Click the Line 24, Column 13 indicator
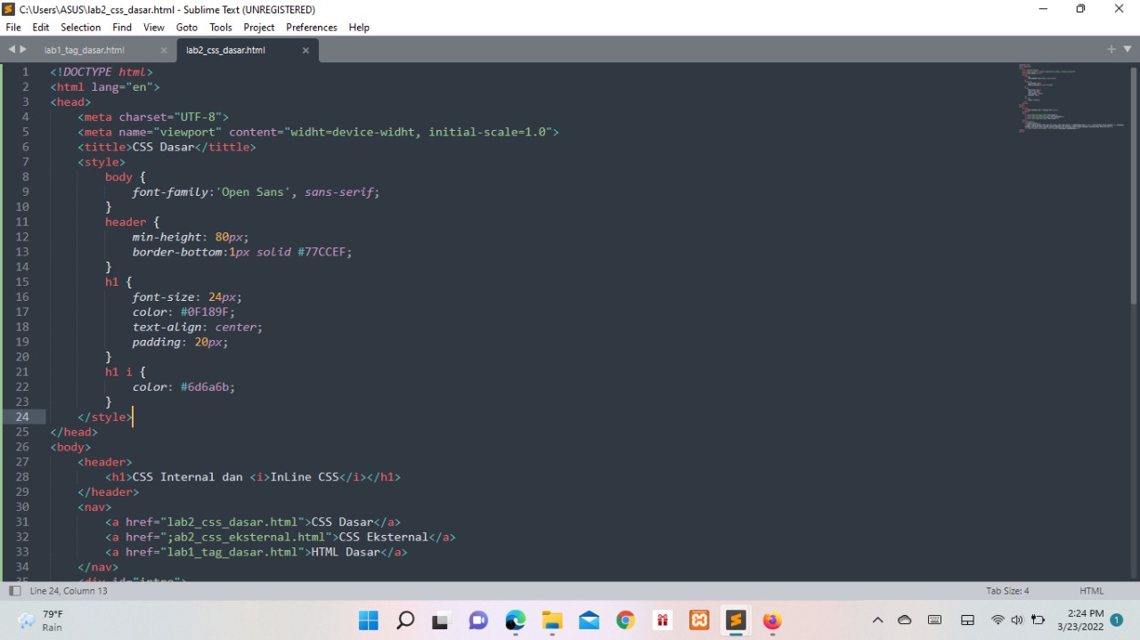Image resolution: width=1140 pixels, height=640 pixels. pyautogui.click(x=69, y=590)
